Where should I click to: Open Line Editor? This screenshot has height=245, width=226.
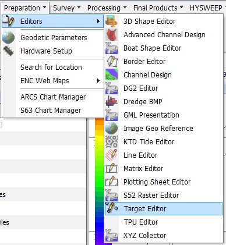[x=140, y=155]
